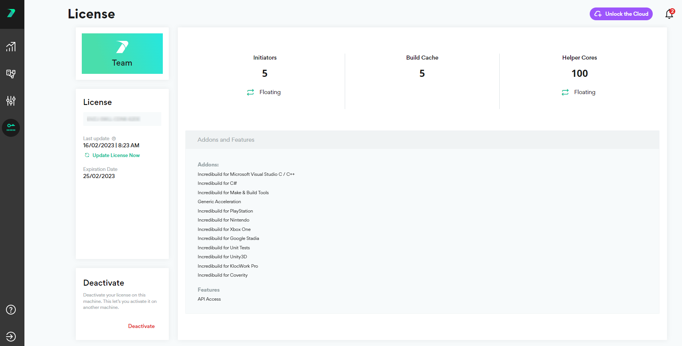Open the notifications bell
The width and height of the screenshot is (682, 346).
[669, 14]
